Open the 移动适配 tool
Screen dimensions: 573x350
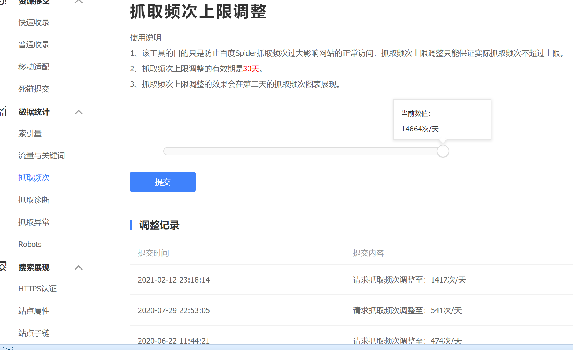[34, 67]
